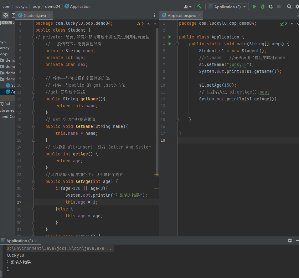The height and width of the screenshot is (278, 299).
Task: Open Search Everywhere magnifier icon
Action: (289, 7)
